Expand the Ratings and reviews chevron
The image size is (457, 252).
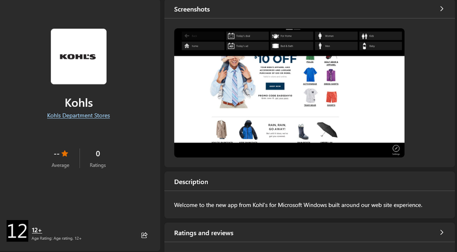[x=441, y=232]
